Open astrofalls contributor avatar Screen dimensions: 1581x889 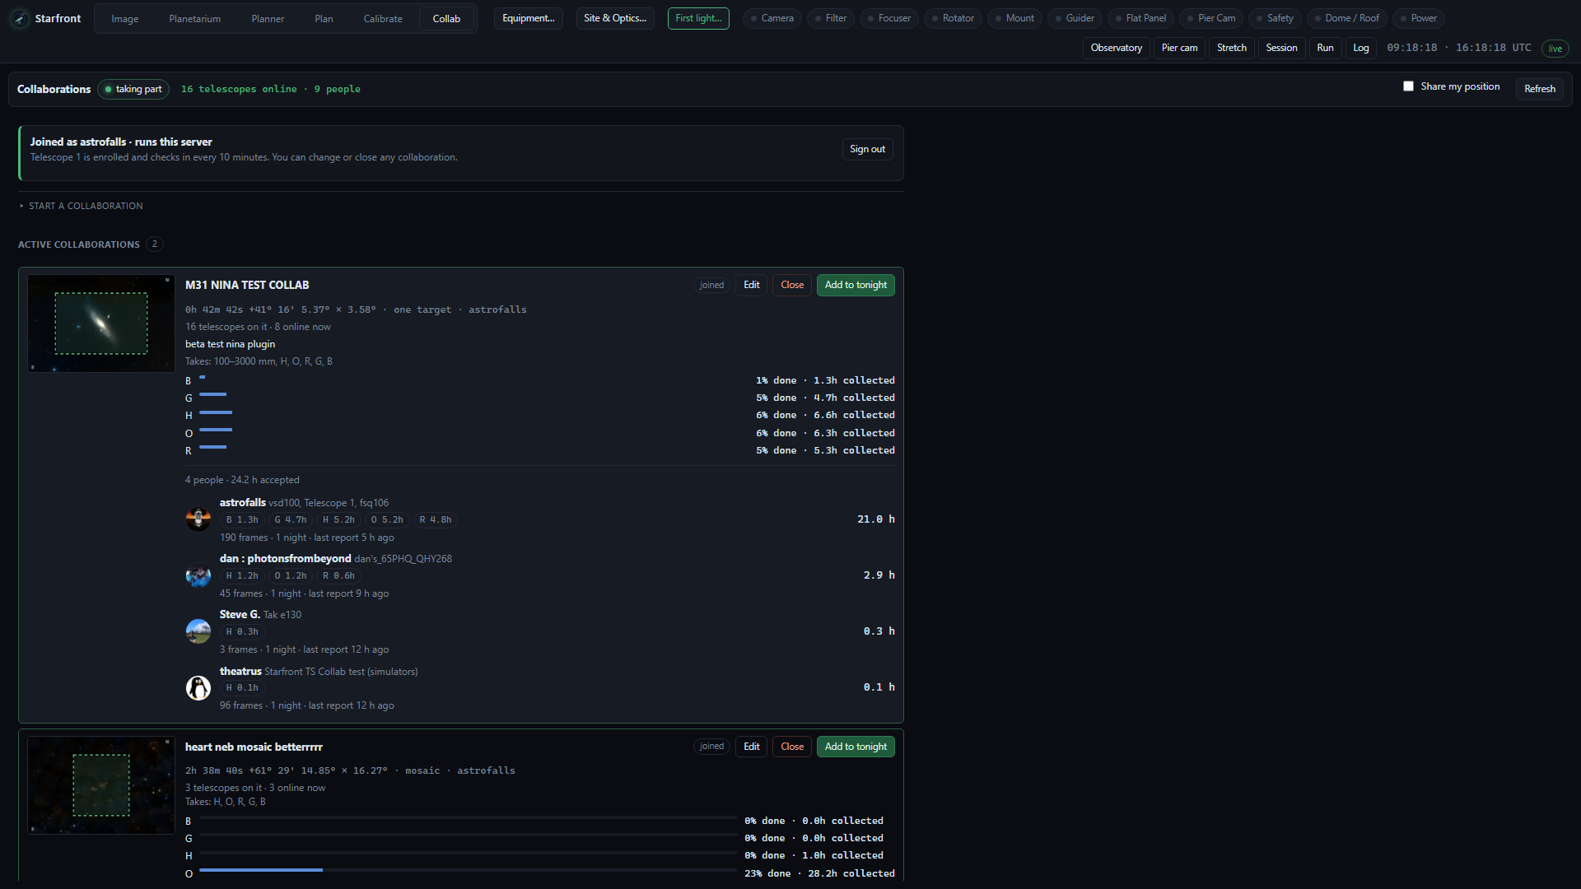pos(198,519)
